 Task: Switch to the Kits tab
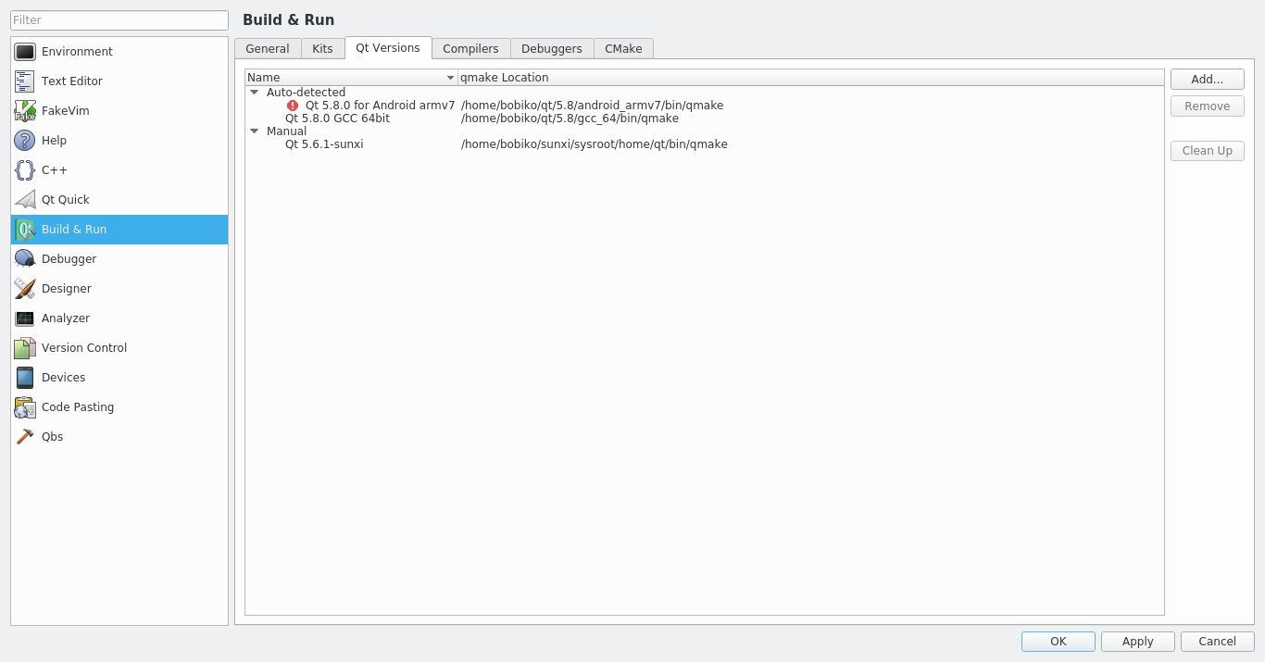click(322, 49)
